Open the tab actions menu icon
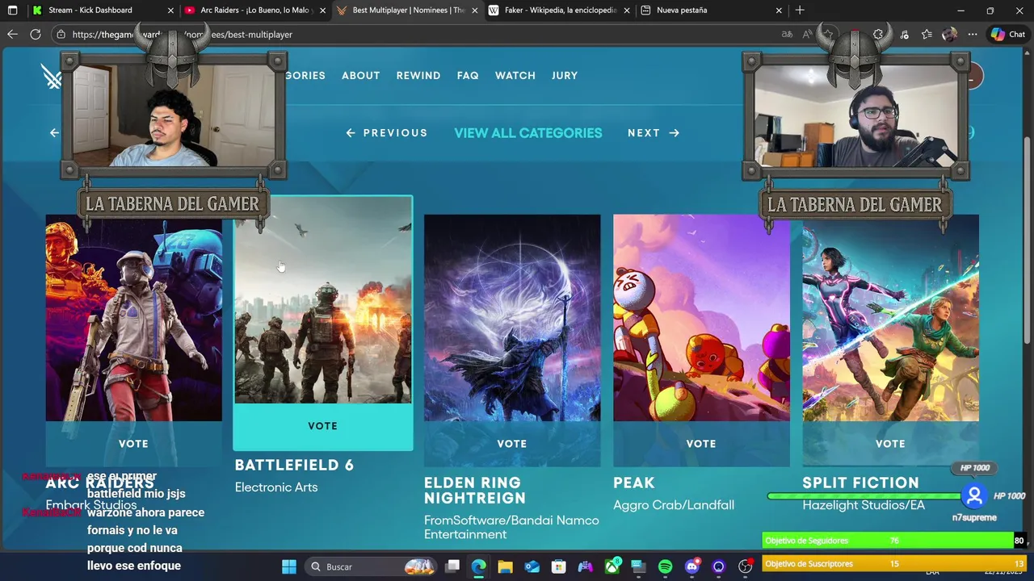This screenshot has height=581, width=1034. click(x=12, y=10)
